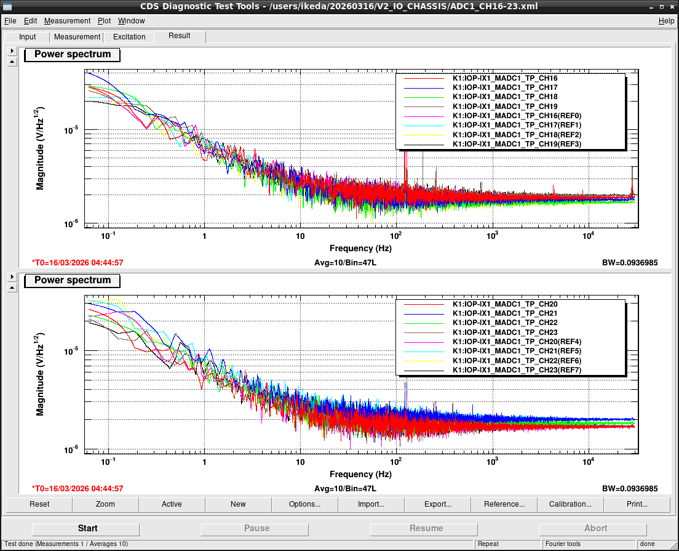
Task: Open the Reference... dialog
Action: point(504,504)
